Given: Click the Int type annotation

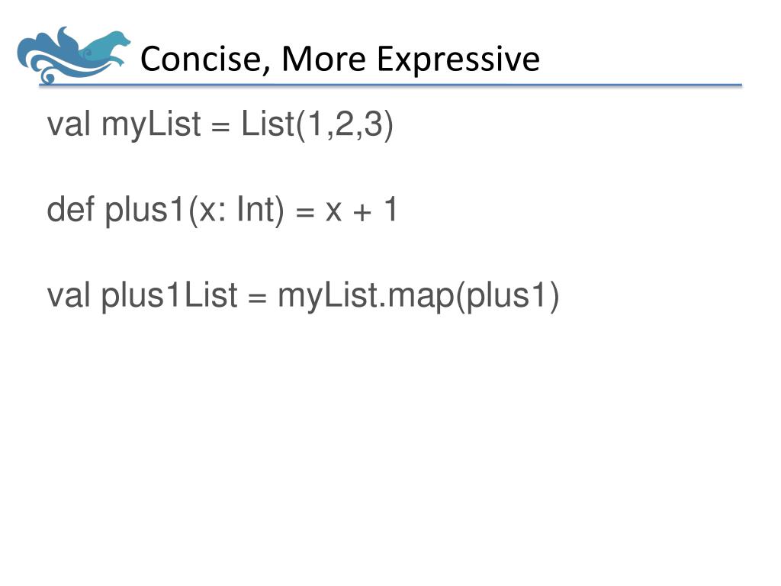Looking at the screenshot, I should 256,209.
